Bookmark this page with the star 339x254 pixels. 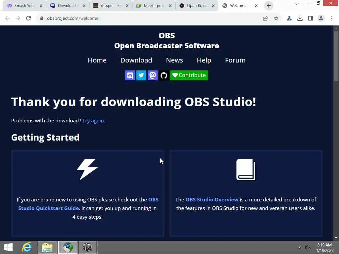tap(276, 19)
